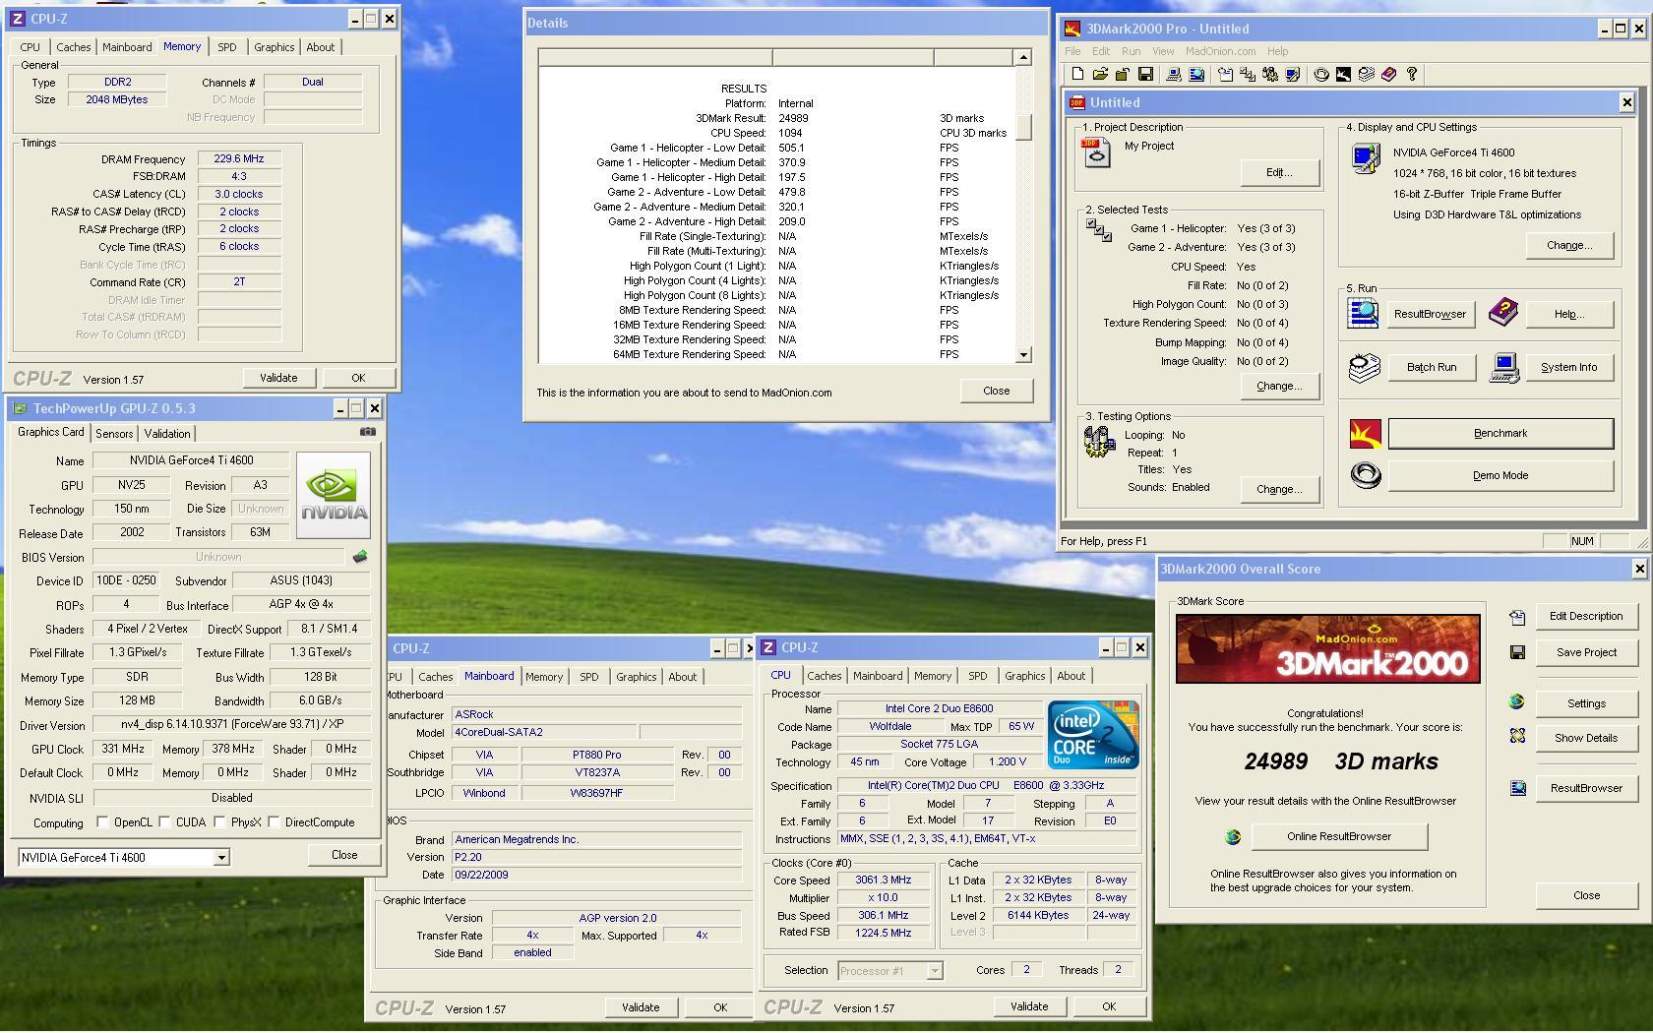The image size is (1653, 1033).
Task: Click the globe icon beside Online ResultBrowser button
Action: pyautogui.click(x=1233, y=837)
